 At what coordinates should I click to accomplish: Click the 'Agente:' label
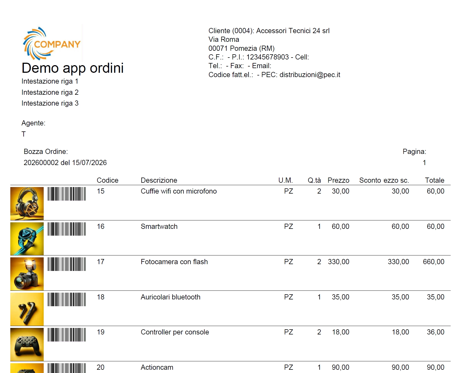click(x=33, y=123)
